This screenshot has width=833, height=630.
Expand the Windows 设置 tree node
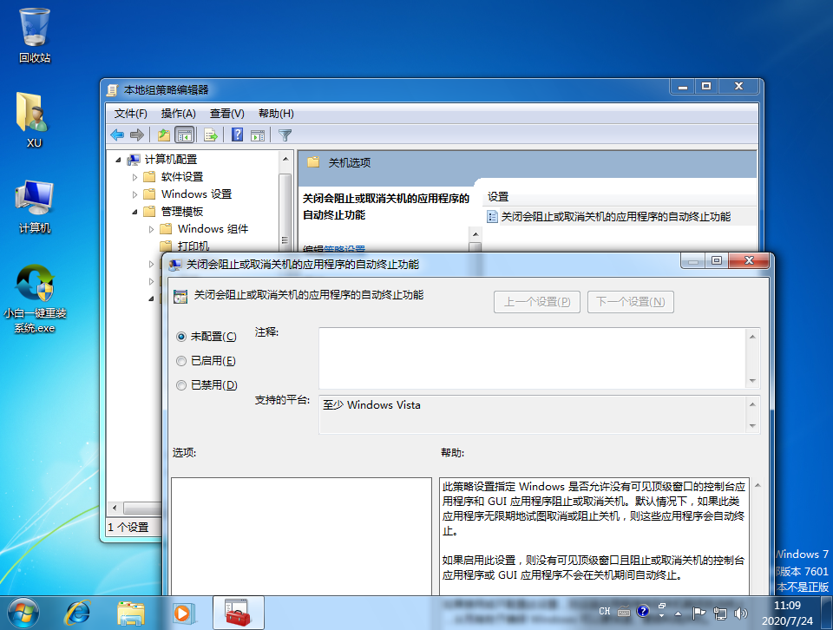tap(134, 194)
